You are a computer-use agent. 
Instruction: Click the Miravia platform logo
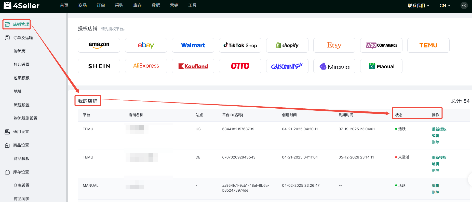pyautogui.click(x=334, y=66)
